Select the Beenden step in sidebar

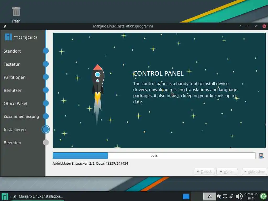(x=12, y=143)
